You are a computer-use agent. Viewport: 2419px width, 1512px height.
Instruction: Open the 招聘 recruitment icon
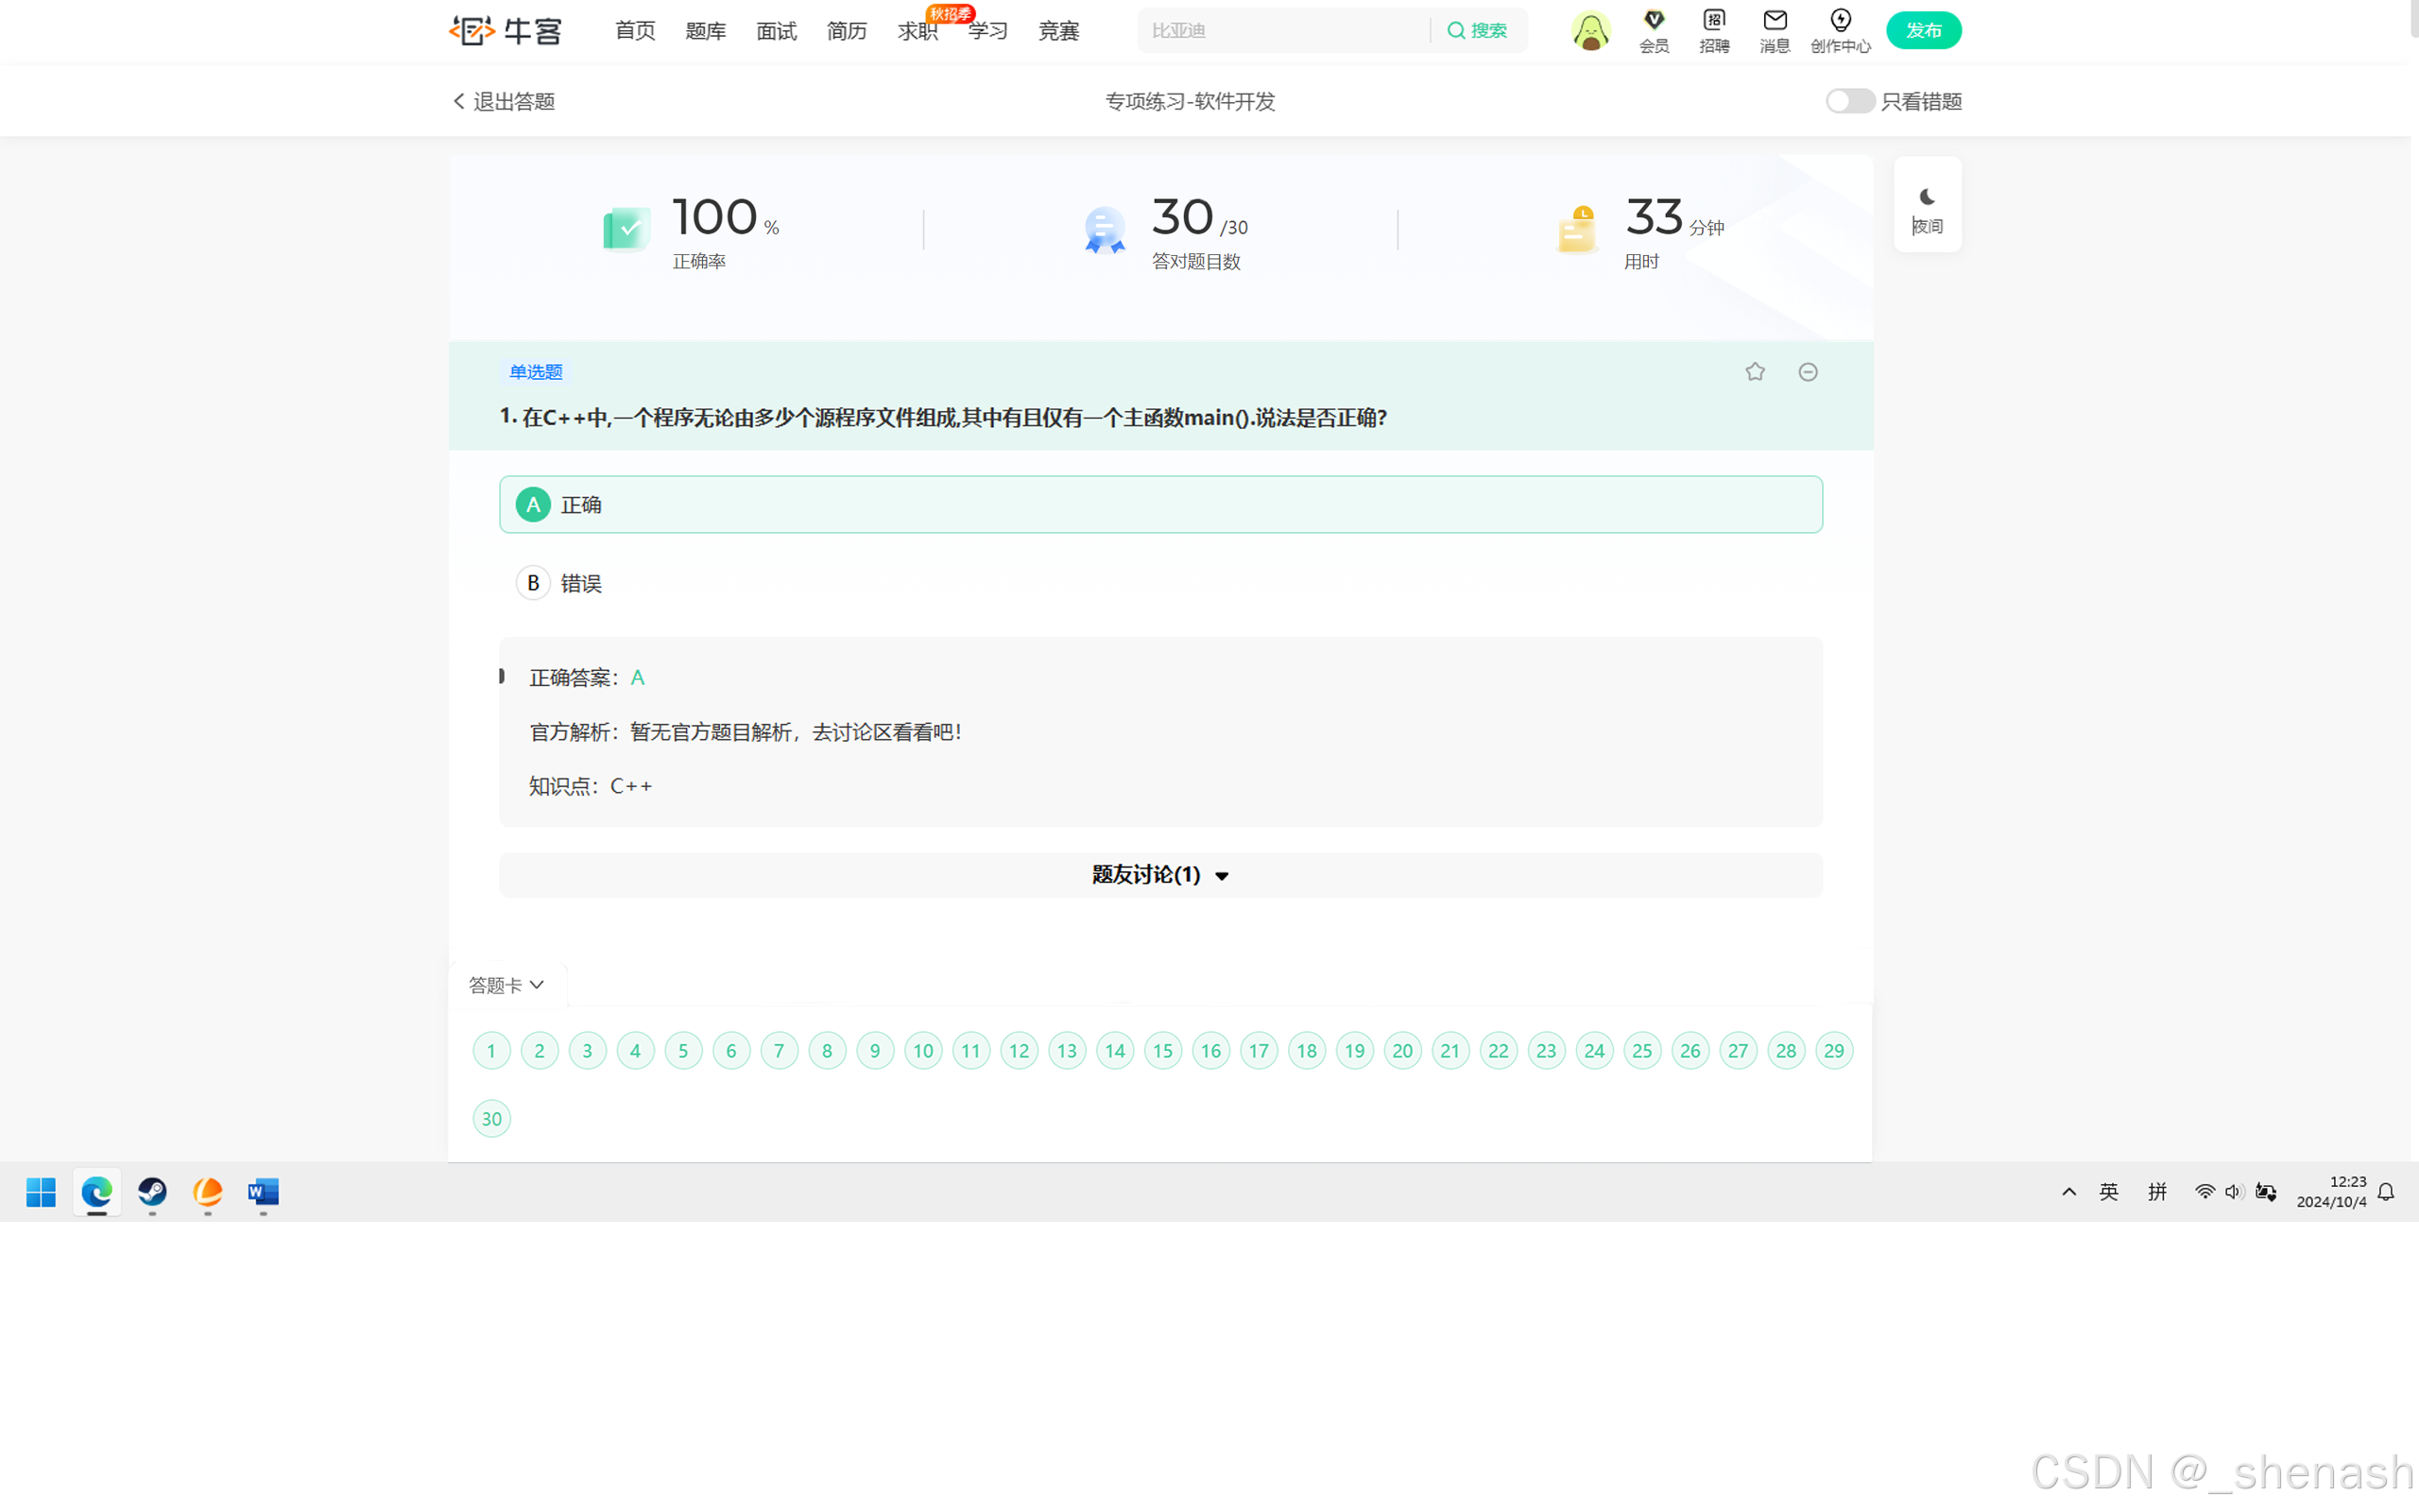(1713, 30)
